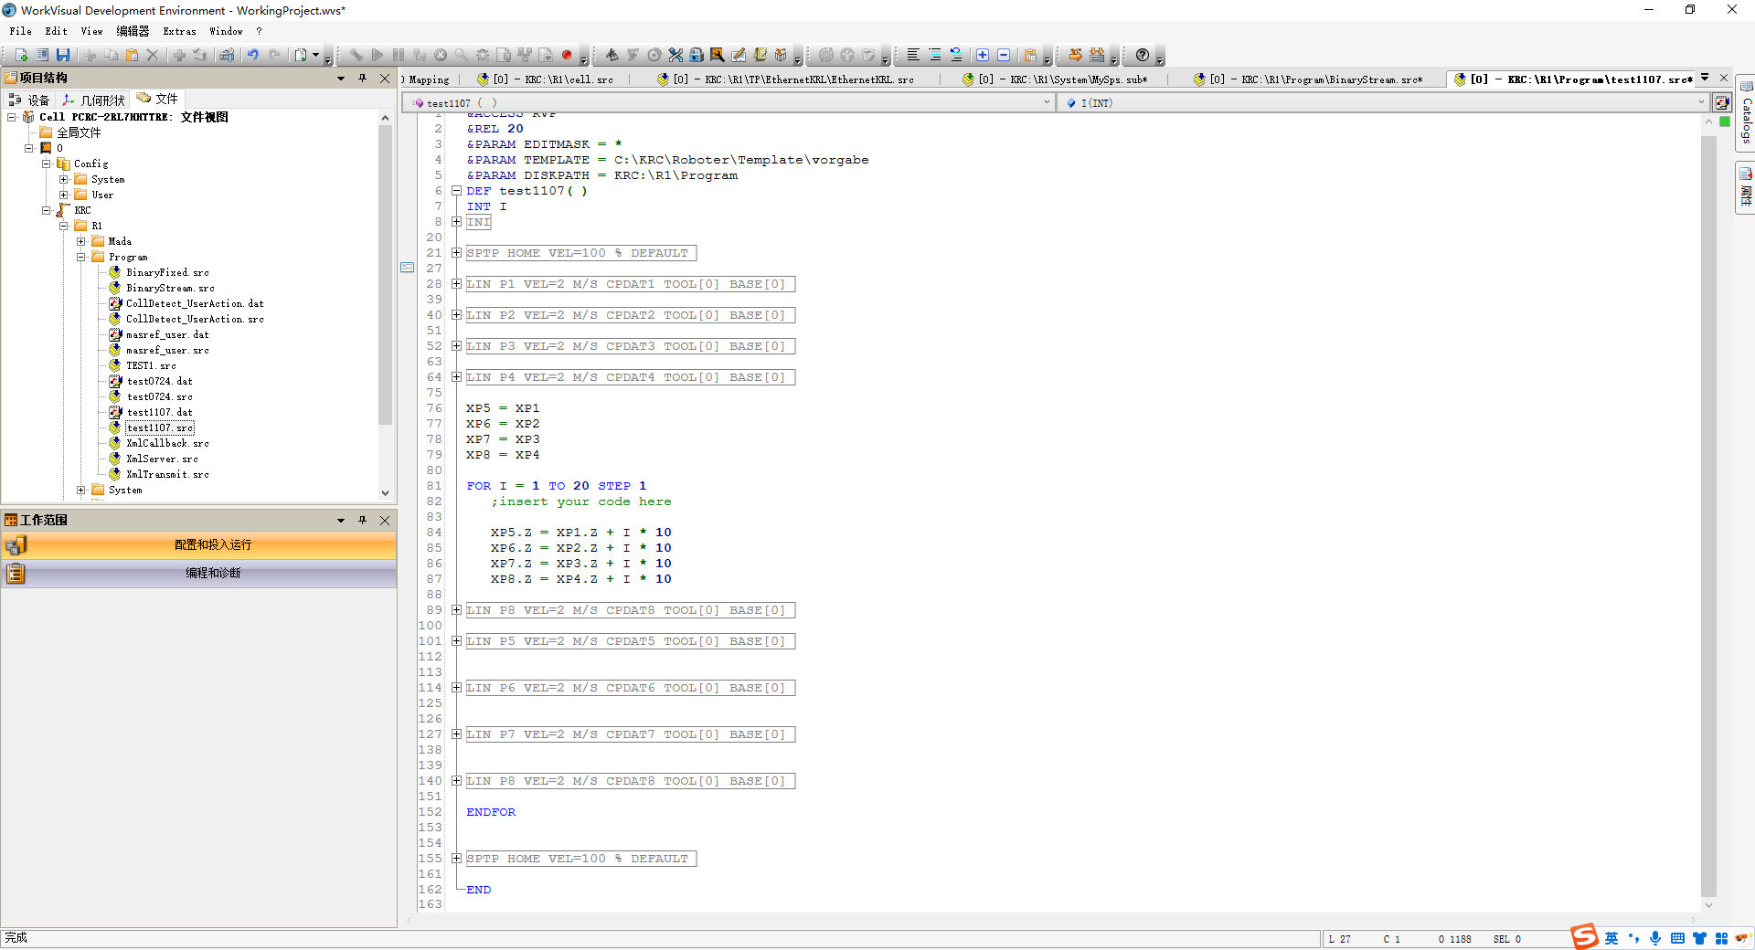Click the orange deploy arrow icon
Screen dimensions: 1755x950
click(x=1076, y=55)
